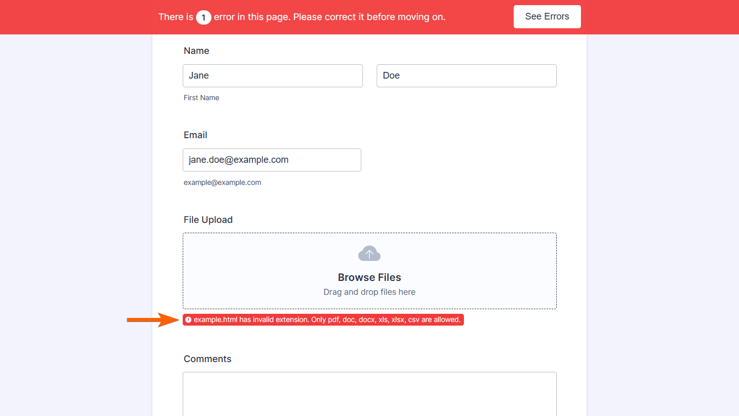The width and height of the screenshot is (739, 416).
Task: Click into the Email address field
Action: 272,160
